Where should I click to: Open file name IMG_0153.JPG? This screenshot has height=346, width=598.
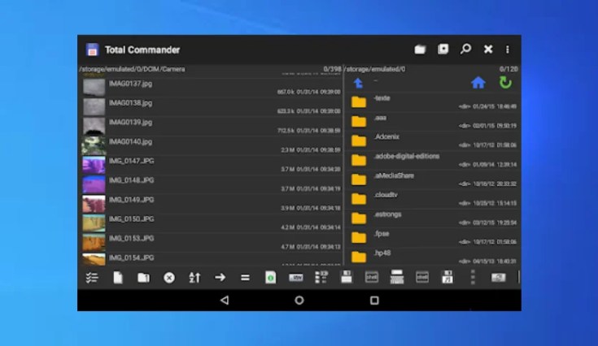(132, 239)
